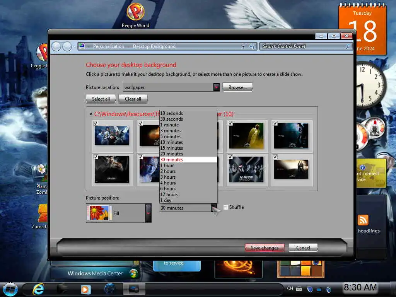396x297 pixels.
Task: Click the search magnifier icon
Action: [x=348, y=46]
